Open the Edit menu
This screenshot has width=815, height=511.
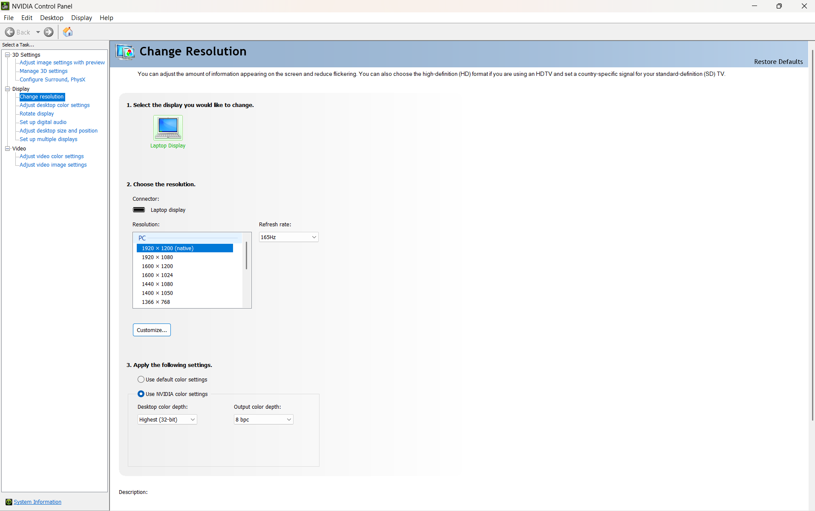click(27, 17)
